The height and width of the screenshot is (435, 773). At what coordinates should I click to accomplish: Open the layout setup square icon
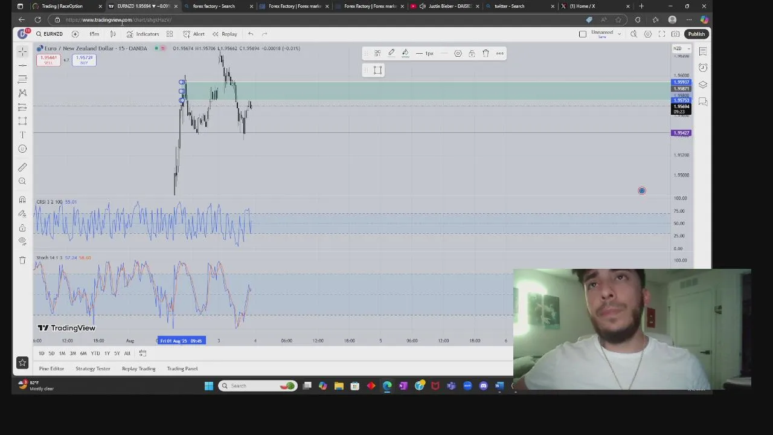583,34
